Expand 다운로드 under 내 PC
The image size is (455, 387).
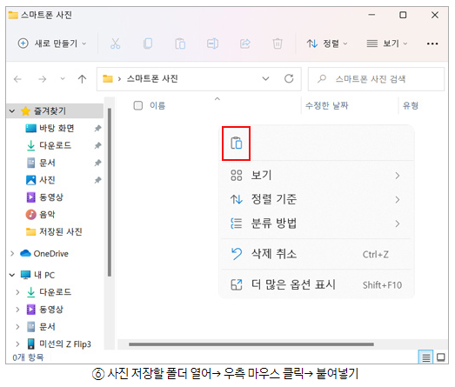click(17, 292)
